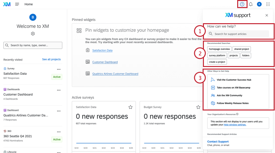Open Budget Survey active survey card
This screenshot has width=275, height=153.
pos(171,127)
